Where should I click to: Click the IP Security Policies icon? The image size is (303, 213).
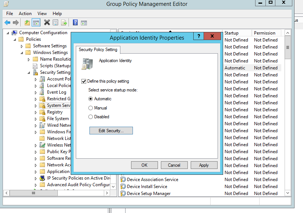[x=42, y=178]
